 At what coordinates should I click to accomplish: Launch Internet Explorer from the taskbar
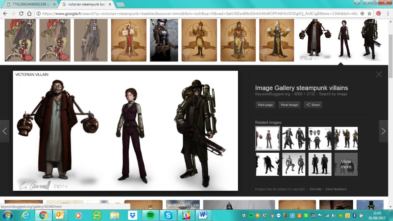tap(26, 216)
